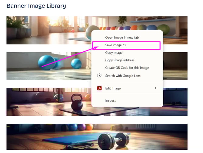Click the dark right side of second banner
The width and height of the screenshot is (203, 153).
click(179, 65)
